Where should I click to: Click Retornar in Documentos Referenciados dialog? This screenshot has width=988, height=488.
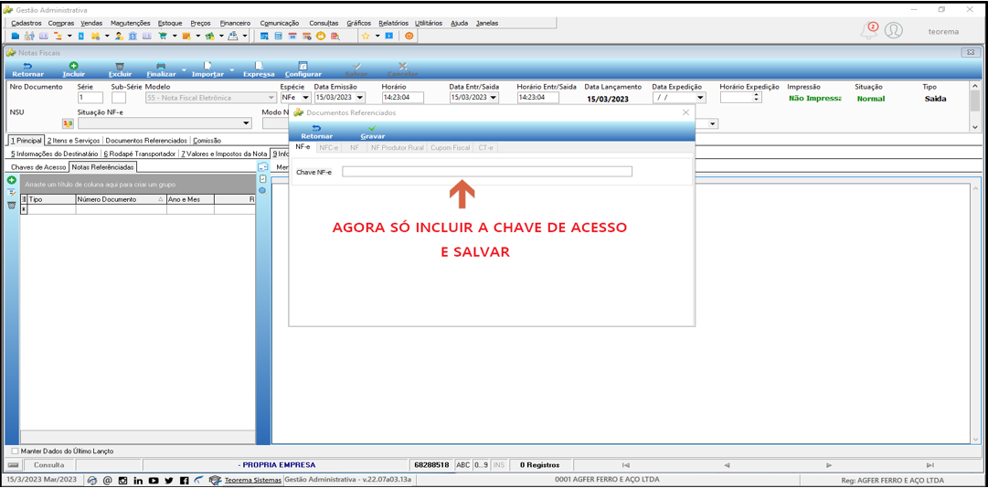pyautogui.click(x=317, y=132)
